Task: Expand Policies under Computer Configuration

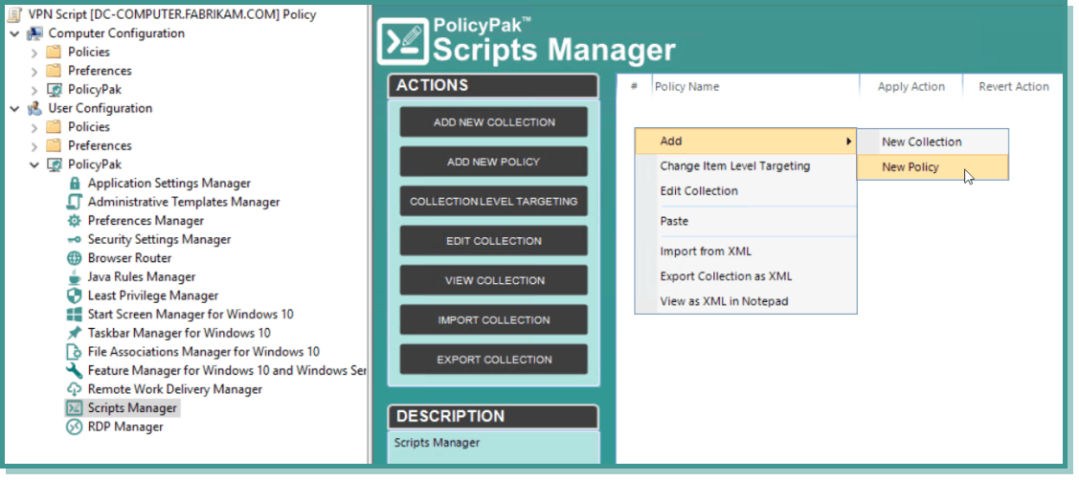Action: (34, 53)
